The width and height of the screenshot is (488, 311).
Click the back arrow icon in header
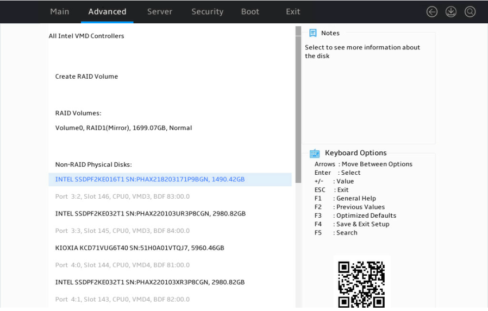click(431, 12)
